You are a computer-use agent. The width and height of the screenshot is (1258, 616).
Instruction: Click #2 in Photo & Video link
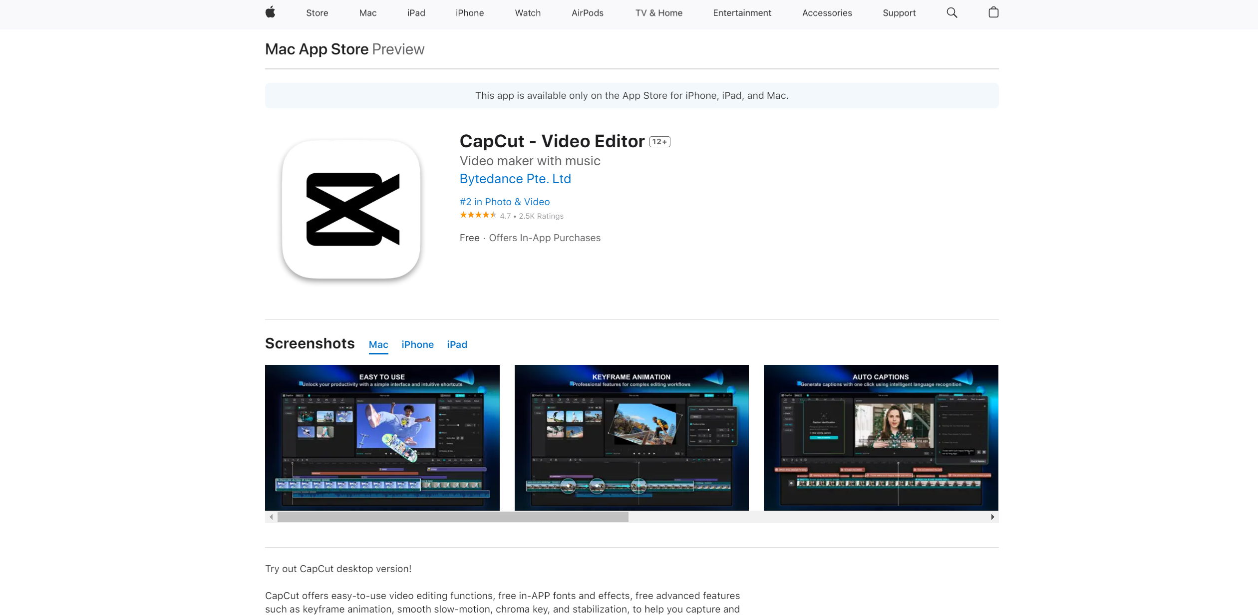click(x=504, y=202)
